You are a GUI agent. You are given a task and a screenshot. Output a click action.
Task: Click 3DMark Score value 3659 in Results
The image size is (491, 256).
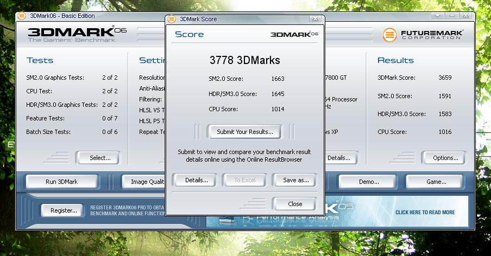445,78
